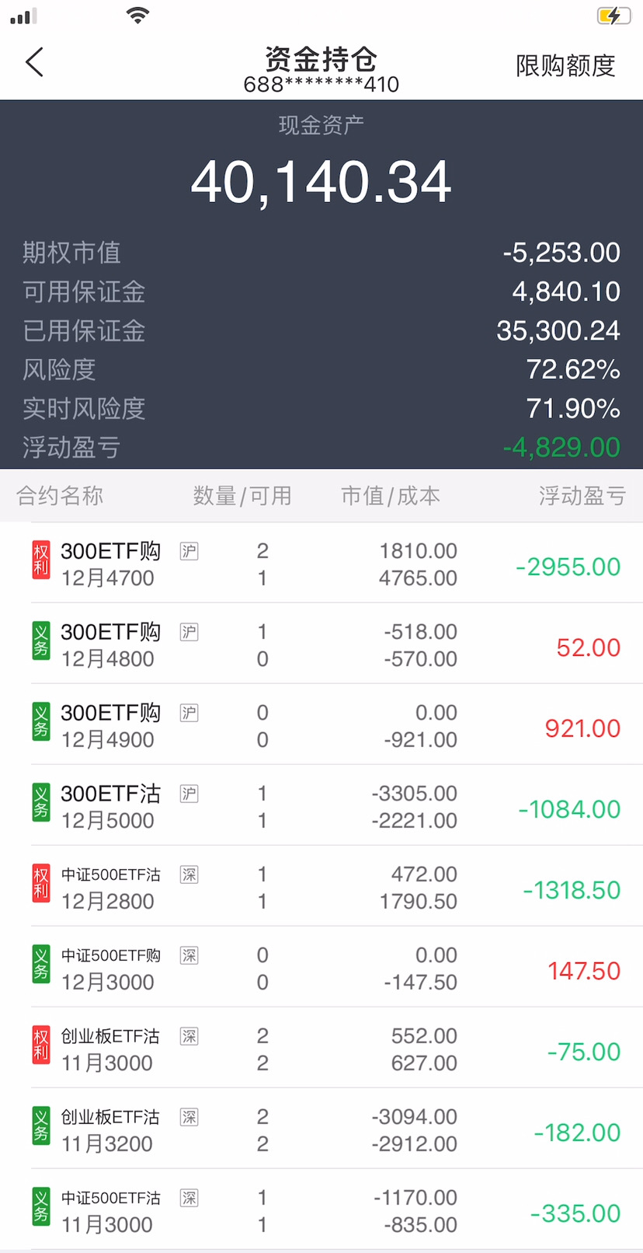Tap the green 义务 badge on 300ETF沽 12月5000

pos(40,803)
